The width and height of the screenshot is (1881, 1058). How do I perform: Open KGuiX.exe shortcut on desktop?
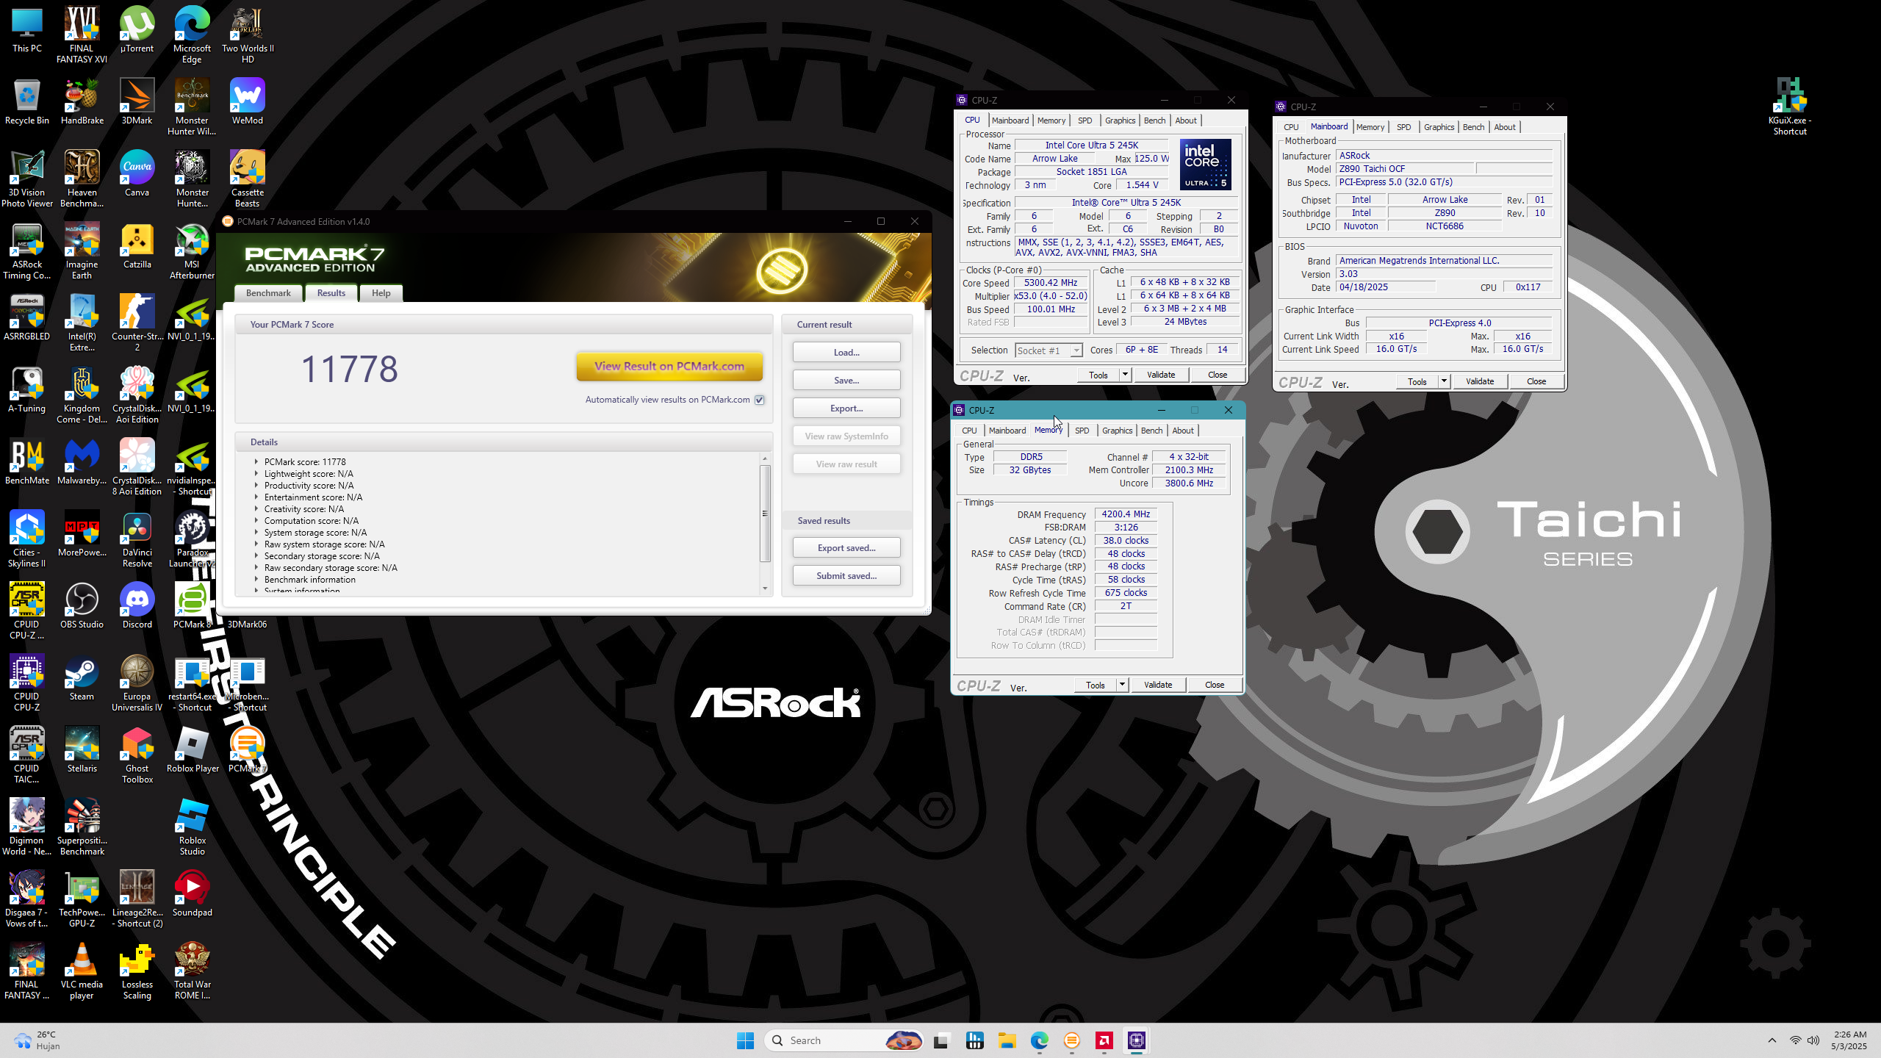coord(1789,107)
